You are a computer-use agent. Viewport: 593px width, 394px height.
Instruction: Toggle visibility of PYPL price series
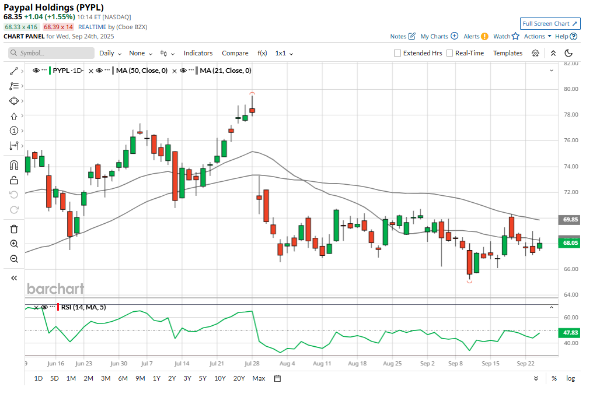(x=36, y=71)
